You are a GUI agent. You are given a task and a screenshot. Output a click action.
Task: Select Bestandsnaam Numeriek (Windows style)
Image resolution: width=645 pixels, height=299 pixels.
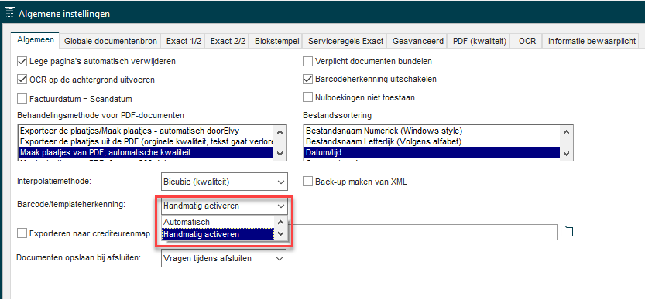click(431, 131)
